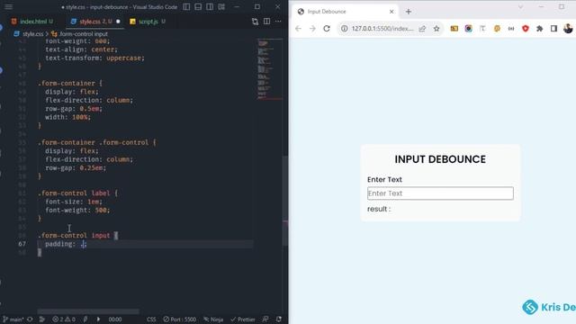Image resolution: width=576 pixels, height=324 pixels.
Task: Click row-gap: 0.25em declaration
Action: [76, 168]
